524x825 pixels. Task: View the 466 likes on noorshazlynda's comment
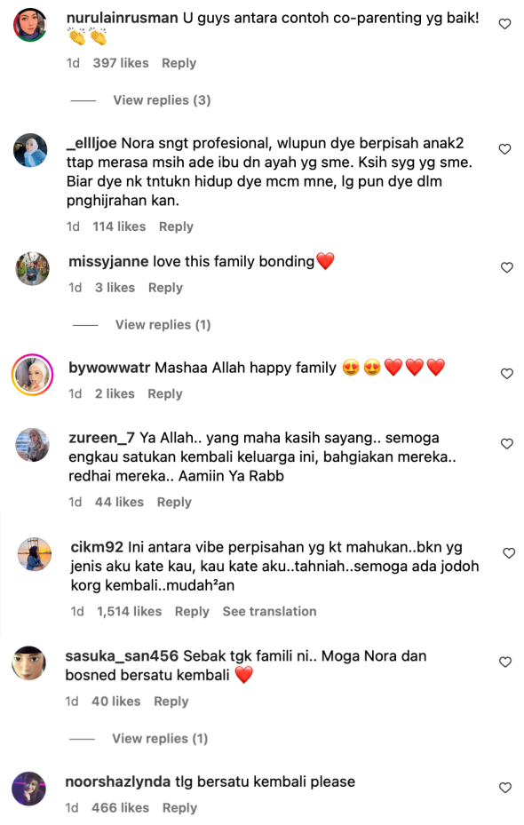pyautogui.click(x=121, y=807)
